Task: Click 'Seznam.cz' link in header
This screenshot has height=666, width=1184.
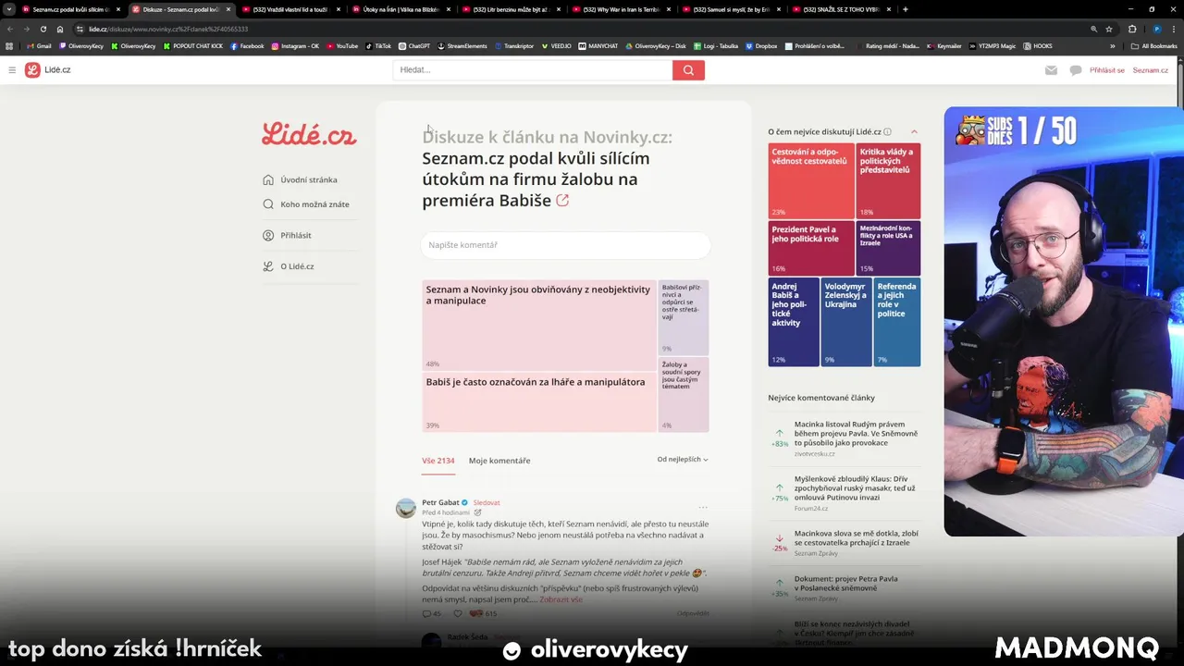Action: (x=1151, y=70)
